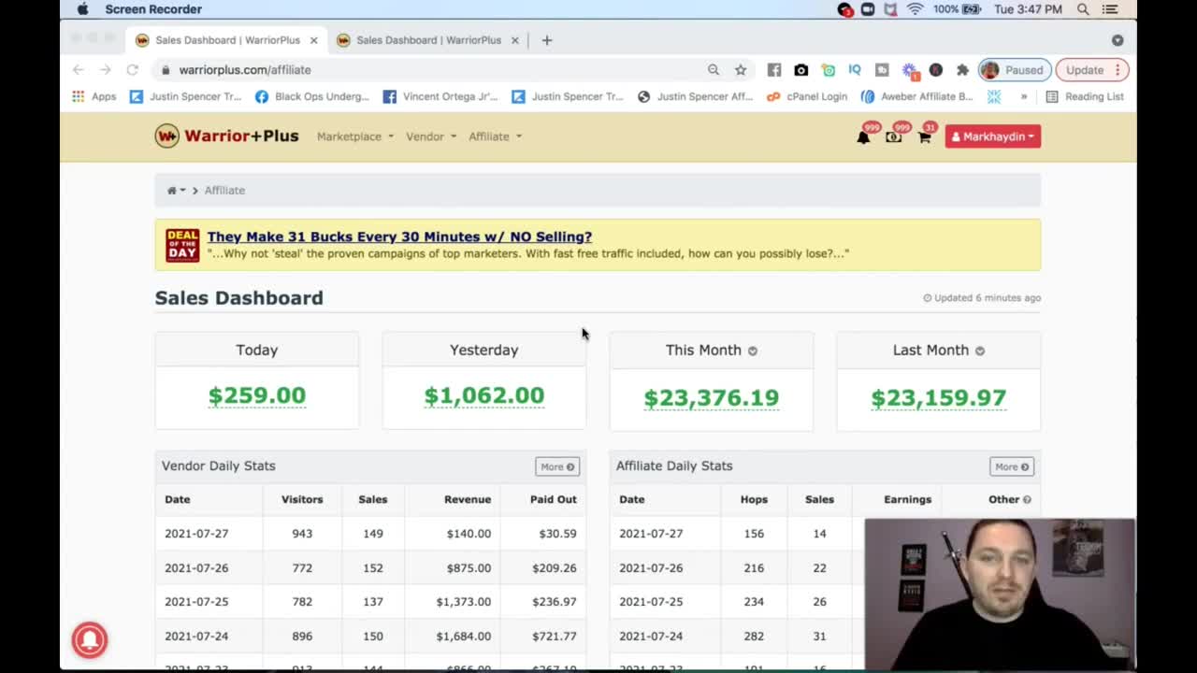Click More in Vendor Daily Stats
This screenshot has height=673, width=1197.
[557, 466]
